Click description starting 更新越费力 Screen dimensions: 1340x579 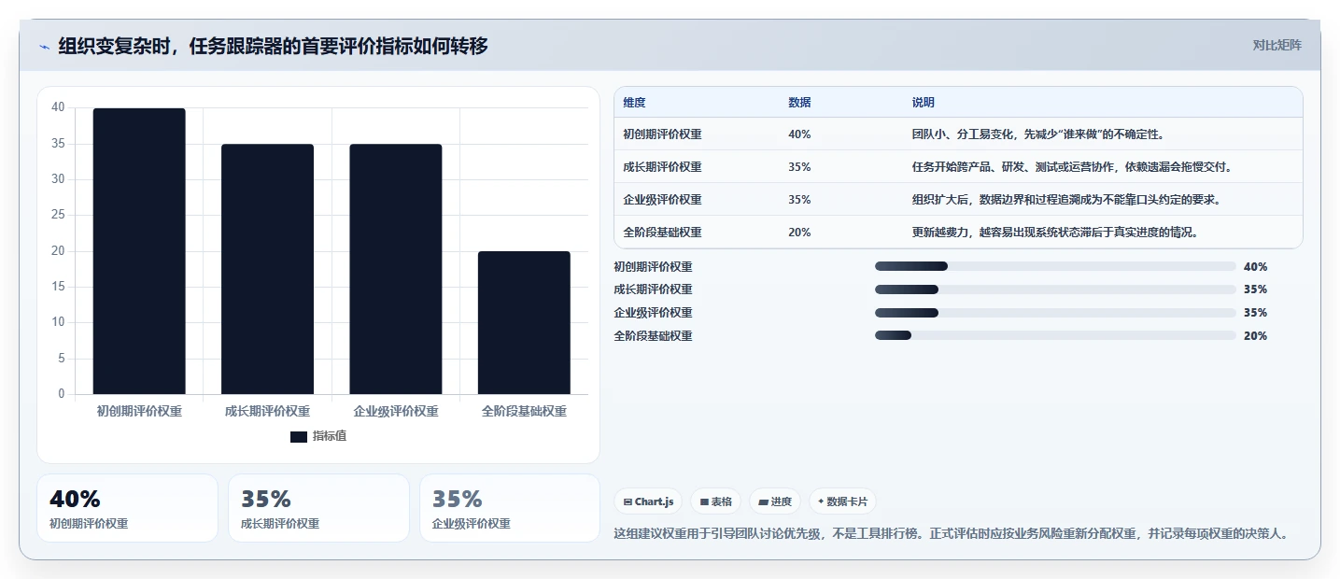click(1053, 233)
